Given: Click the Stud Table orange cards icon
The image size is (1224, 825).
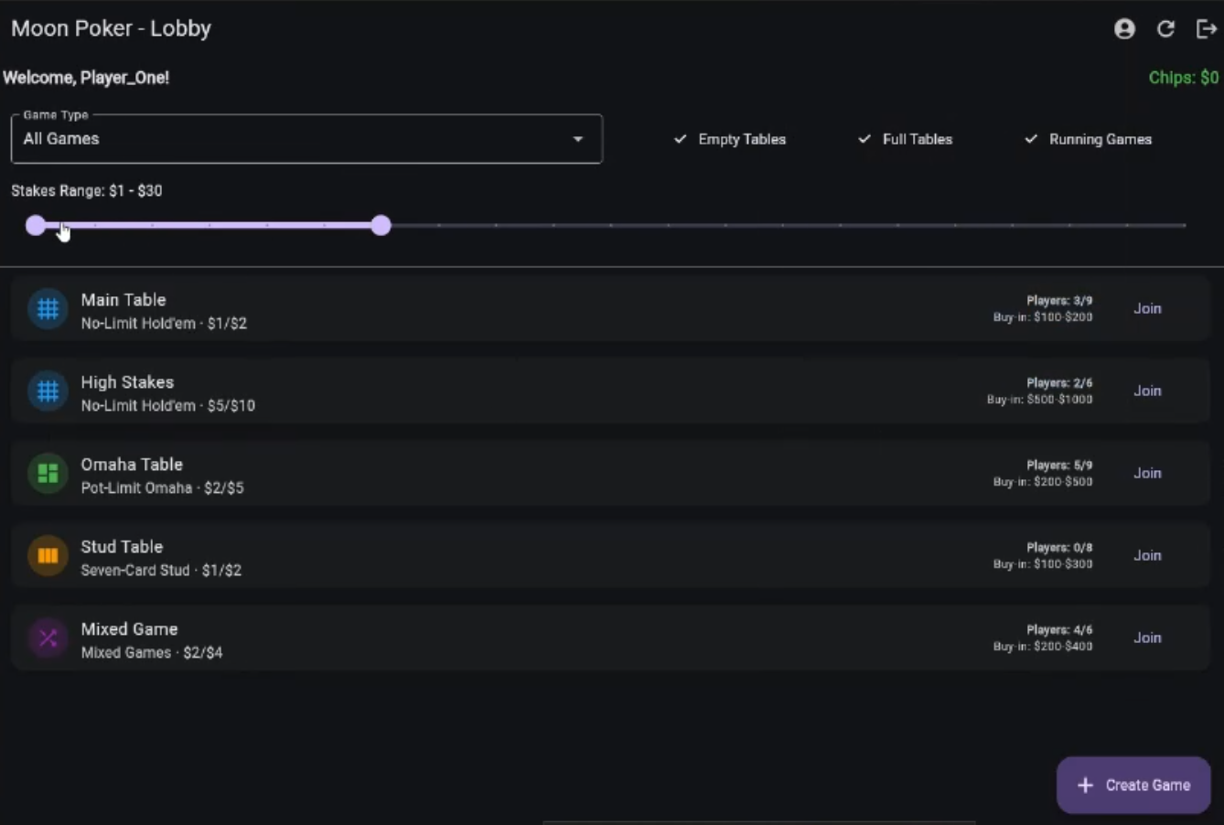Looking at the screenshot, I should coord(47,555).
